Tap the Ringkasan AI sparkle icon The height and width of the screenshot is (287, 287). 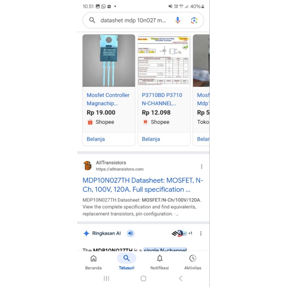(86, 233)
